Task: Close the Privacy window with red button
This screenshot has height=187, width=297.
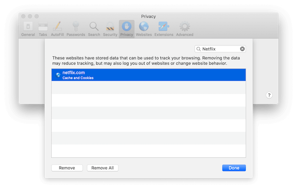Action: 23,16
